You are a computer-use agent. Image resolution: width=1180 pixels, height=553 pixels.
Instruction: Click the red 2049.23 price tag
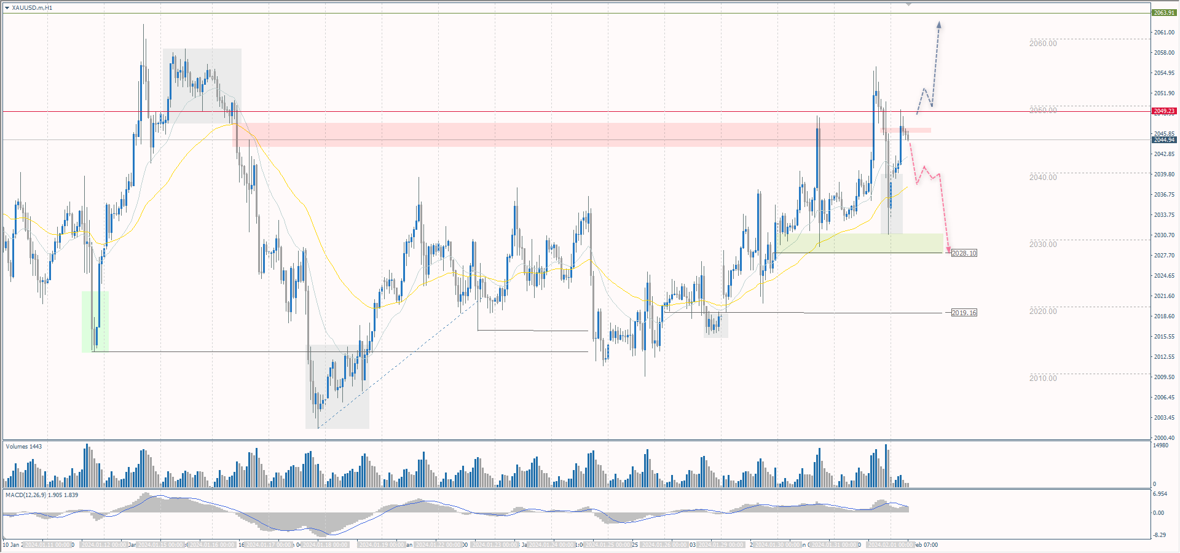click(x=1164, y=111)
